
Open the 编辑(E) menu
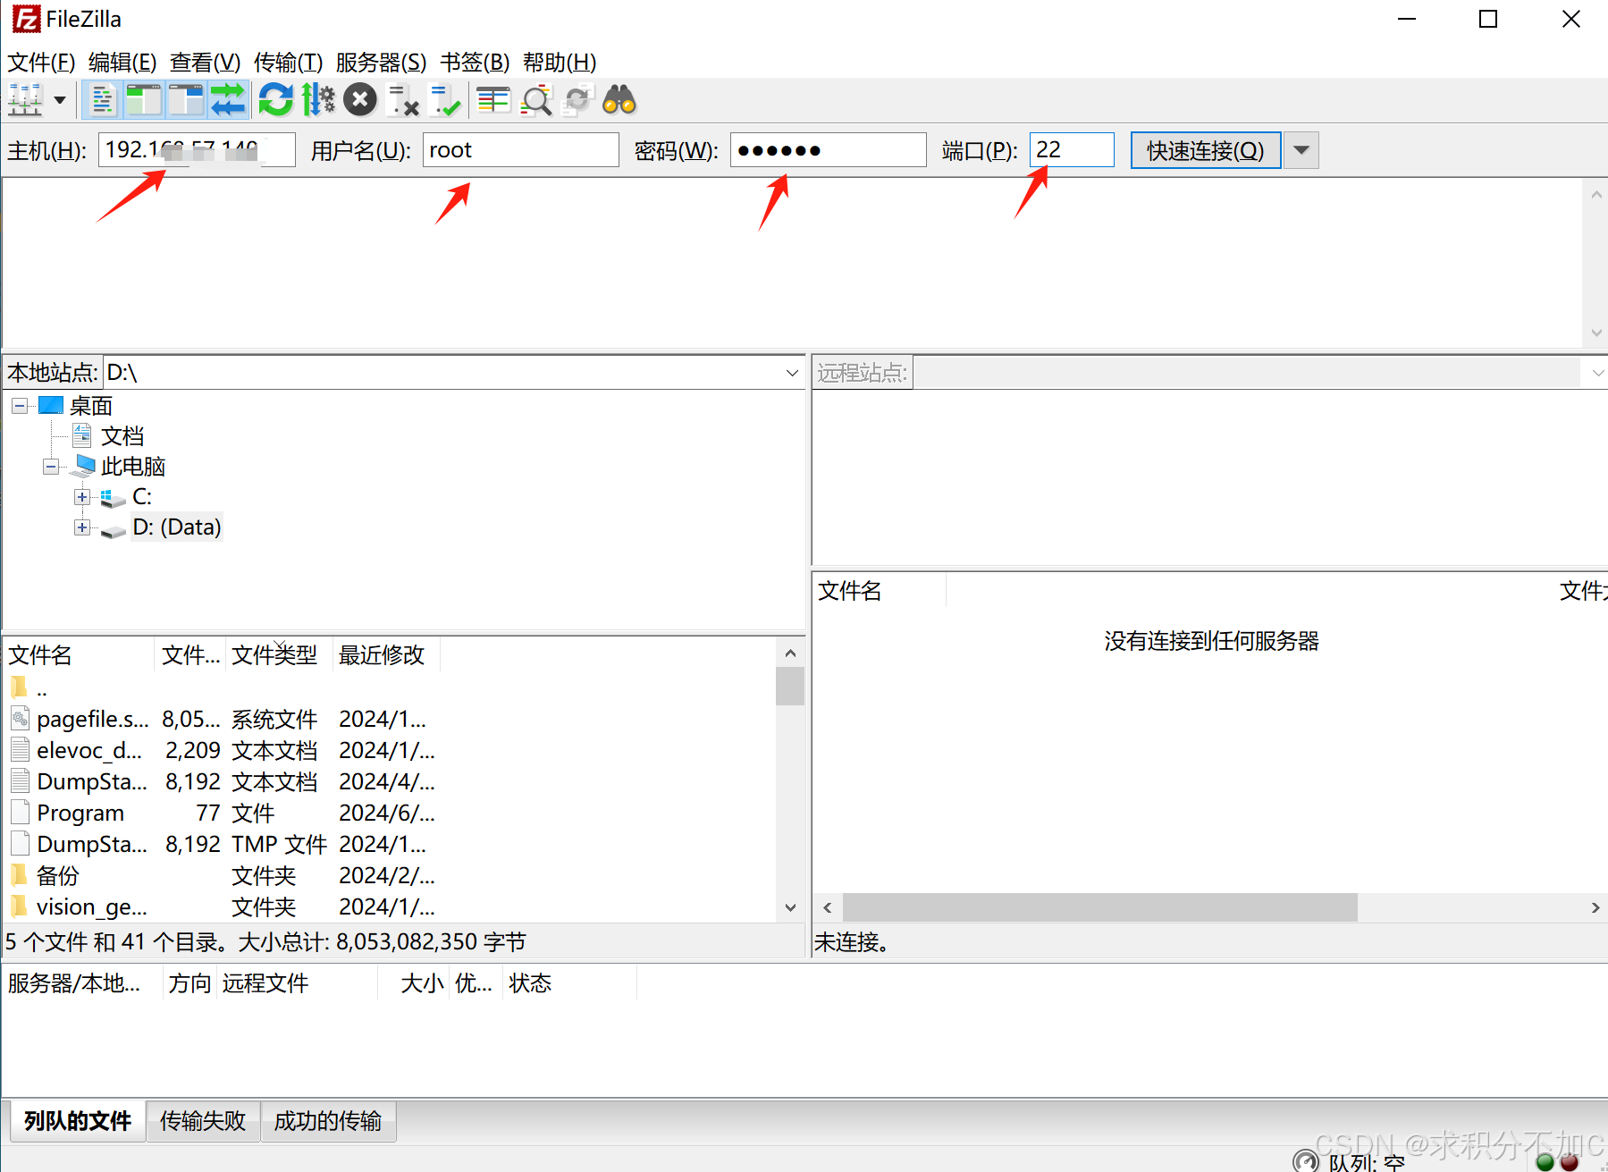tap(122, 63)
